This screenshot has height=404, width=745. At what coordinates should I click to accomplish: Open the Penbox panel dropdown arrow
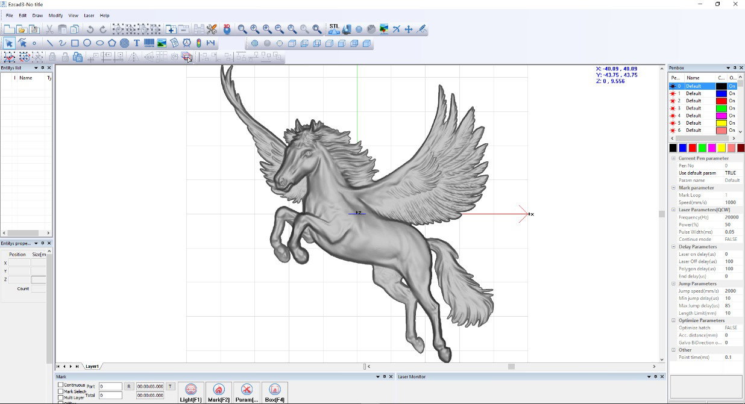pyautogui.click(x=728, y=68)
